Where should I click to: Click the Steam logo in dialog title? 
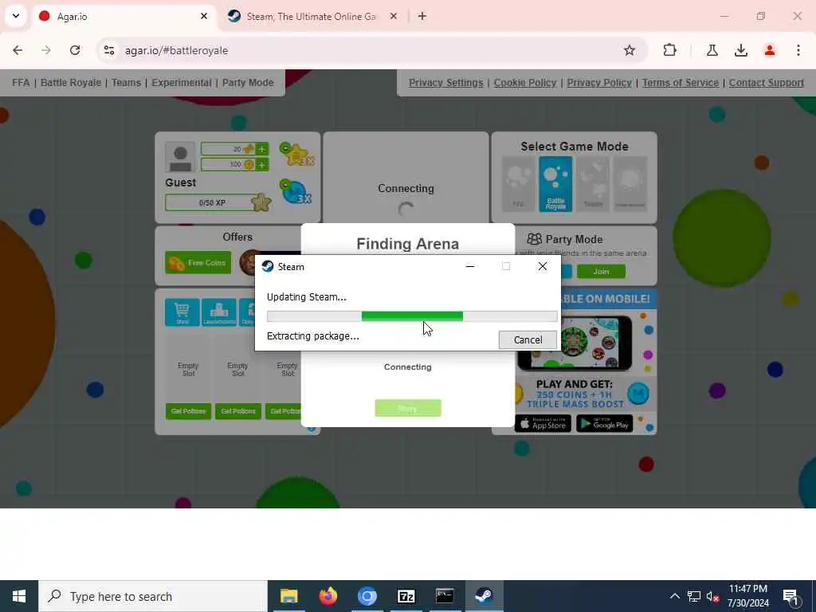268,266
